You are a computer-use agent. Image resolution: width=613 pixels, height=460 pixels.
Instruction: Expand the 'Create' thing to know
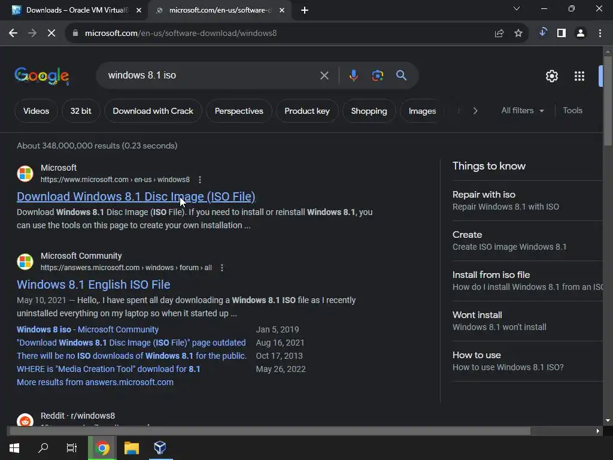(x=527, y=241)
